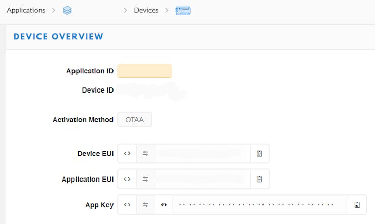Show the hidden App Key with eye icon
Screen dimensions: 375x224
[x=164, y=205]
